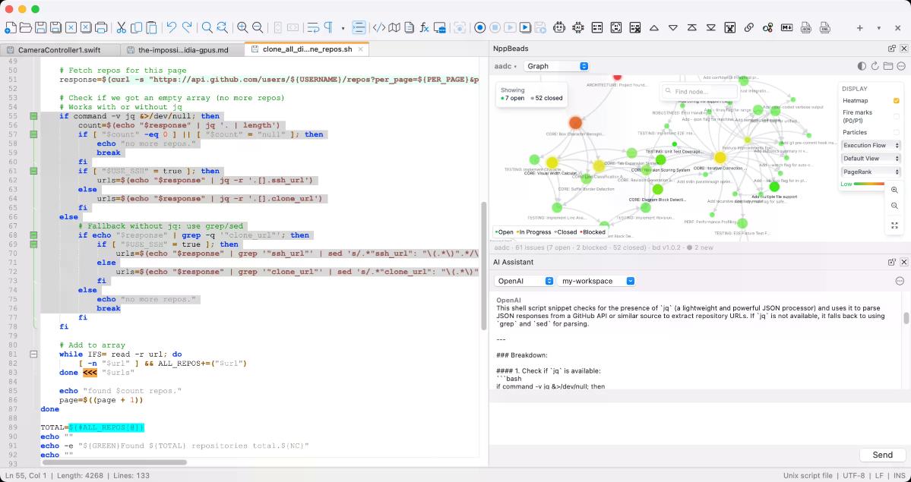This screenshot has width=911, height=482.
Task: Click the Print icon in toolbar
Action: (x=100, y=27)
